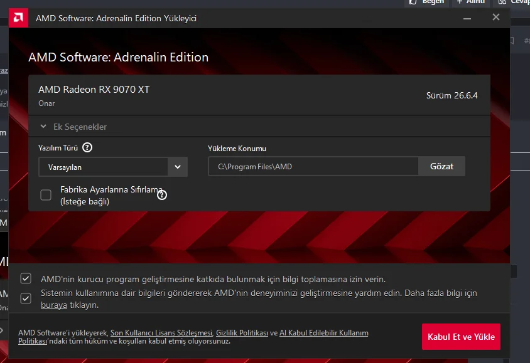
Task: Enable Fabrika Ayarlarına Sıfırlama checkbox
Action: [x=46, y=195]
